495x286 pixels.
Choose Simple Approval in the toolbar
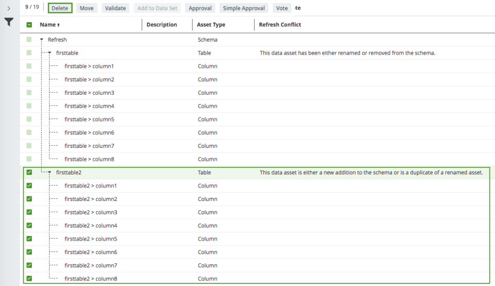pos(244,8)
